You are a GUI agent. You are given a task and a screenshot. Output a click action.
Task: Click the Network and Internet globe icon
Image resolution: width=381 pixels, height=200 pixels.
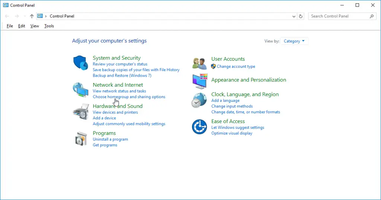pos(80,90)
